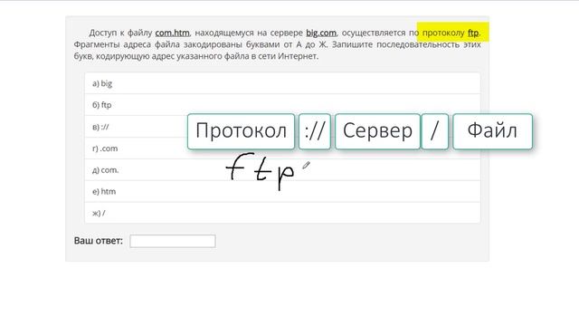Image resolution: width=579 pixels, height=326 pixels.
Task: Click the :// separator box
Action: coord(315,131)
